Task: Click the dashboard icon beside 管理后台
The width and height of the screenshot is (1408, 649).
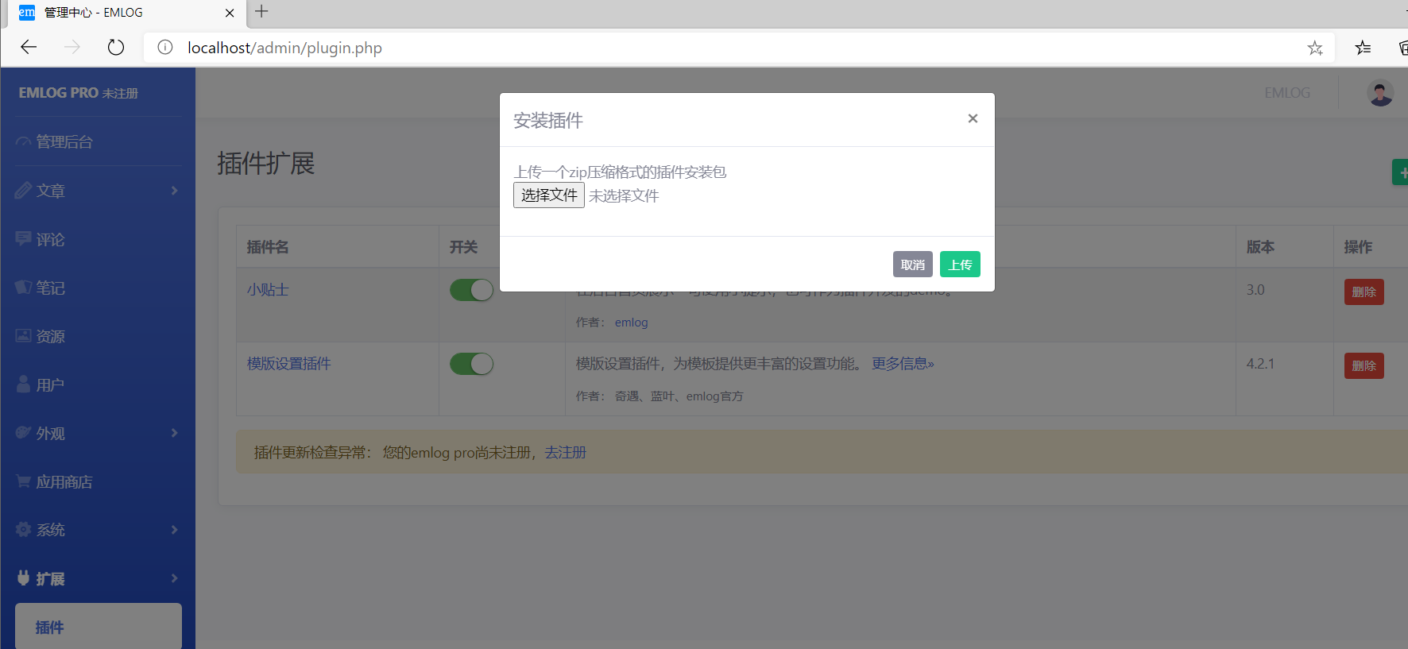Action: [x=23, y=142]
